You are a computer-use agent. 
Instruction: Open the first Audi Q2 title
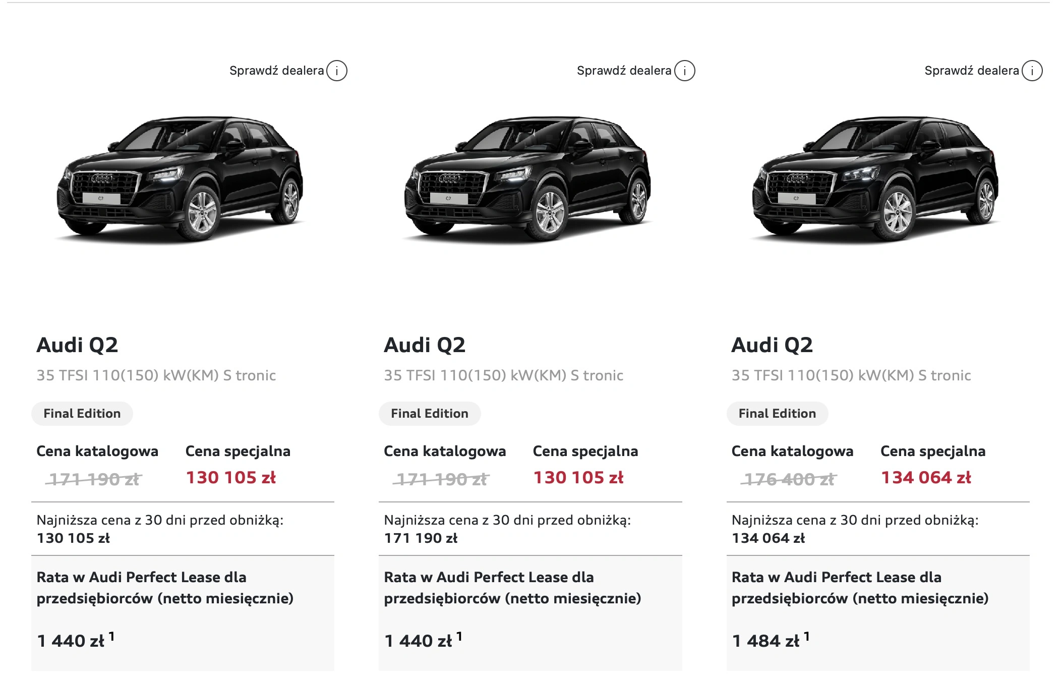pyautogui.click(x=77, y=345)
